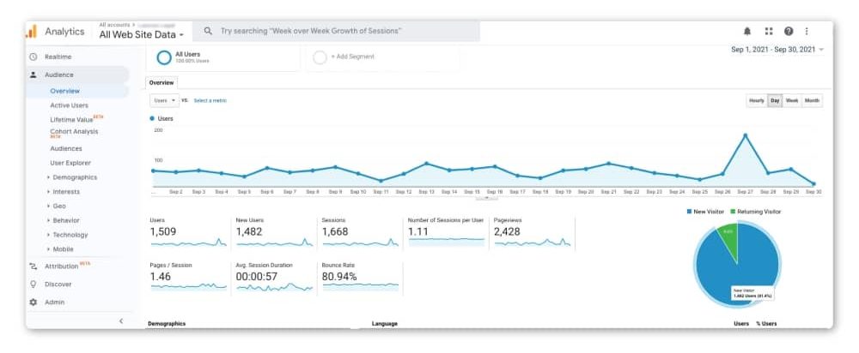Click the search magnifier icon

coord(208,31)
